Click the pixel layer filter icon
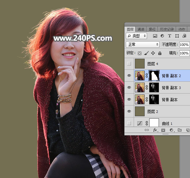Viewport: 190px width, 178px height. coord(155,36)
